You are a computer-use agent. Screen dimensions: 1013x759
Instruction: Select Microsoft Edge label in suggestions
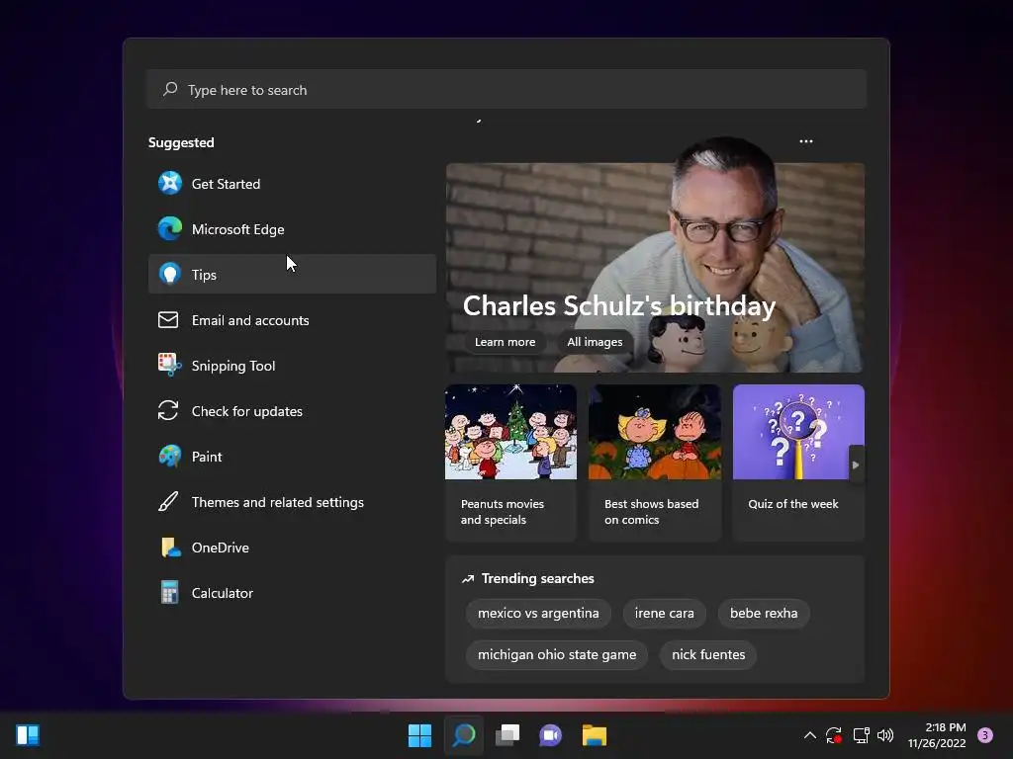237,229
